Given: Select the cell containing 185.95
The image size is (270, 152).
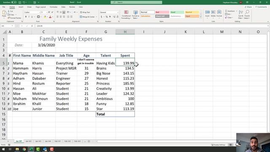Looking at the screenshot, I should click(125, 84).
